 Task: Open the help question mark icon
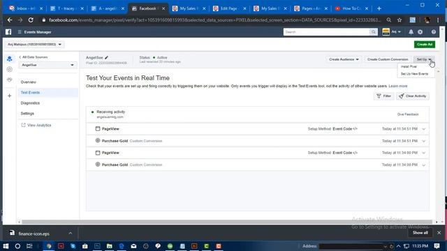click(x=433, y=32)
